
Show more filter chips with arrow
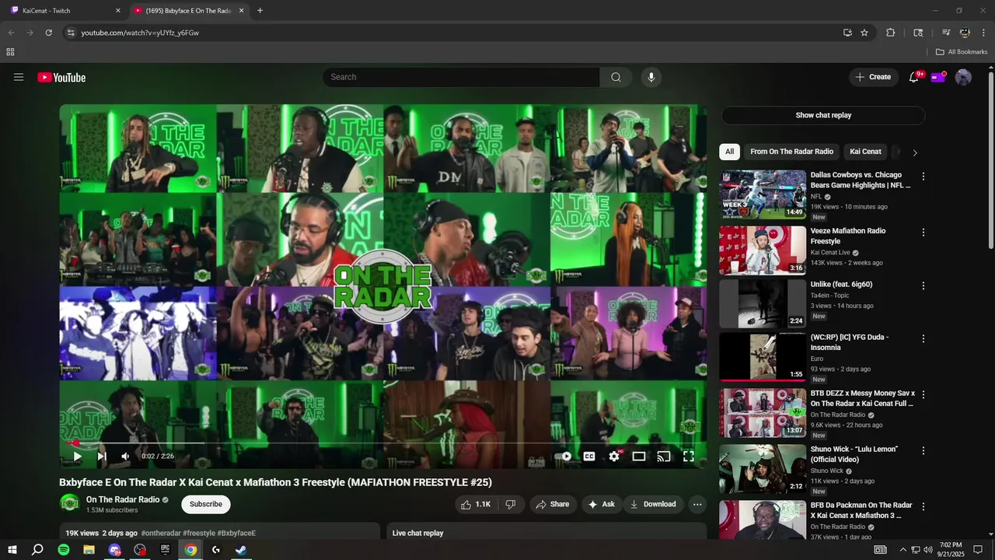pos(915,152)
